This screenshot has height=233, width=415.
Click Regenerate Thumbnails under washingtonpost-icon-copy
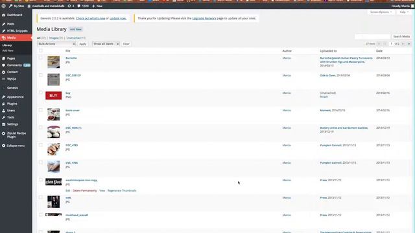(122, 191)
